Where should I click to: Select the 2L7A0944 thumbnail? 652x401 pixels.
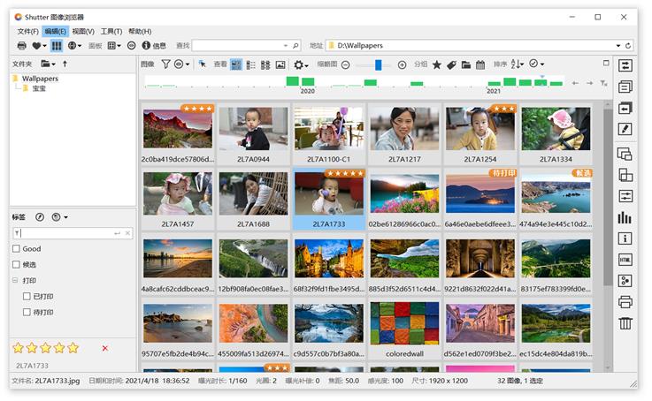253,134
